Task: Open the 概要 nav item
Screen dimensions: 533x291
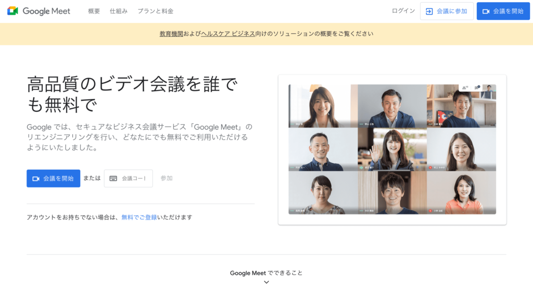Action: 94,11
